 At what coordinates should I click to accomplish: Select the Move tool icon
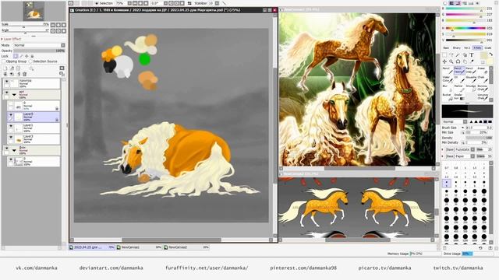click(444, 61)
